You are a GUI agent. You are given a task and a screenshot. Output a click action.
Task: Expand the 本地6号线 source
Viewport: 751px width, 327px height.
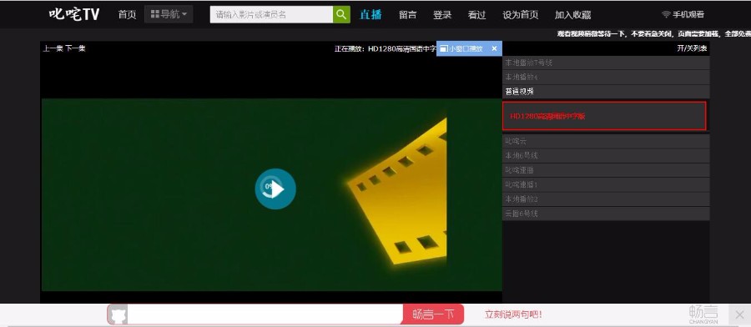tap(606, 156)
